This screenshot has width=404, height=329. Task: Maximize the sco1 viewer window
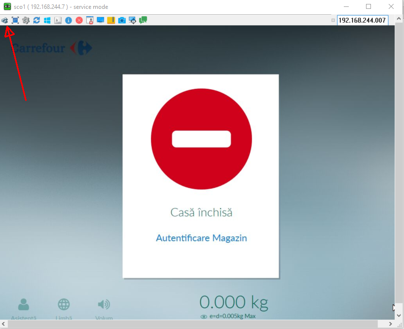(368, 7)
